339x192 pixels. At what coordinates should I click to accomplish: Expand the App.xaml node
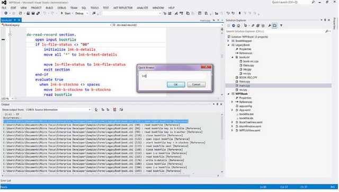[x=233, y=110]
